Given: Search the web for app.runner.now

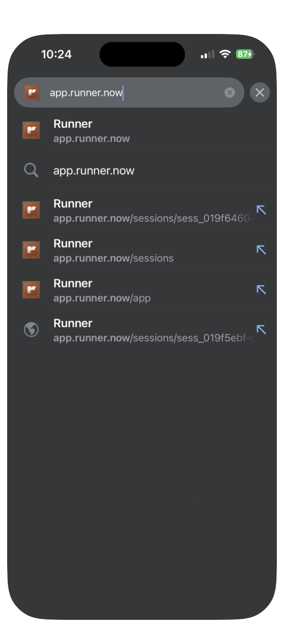Looking at the screenshot, I should point(142,170).
